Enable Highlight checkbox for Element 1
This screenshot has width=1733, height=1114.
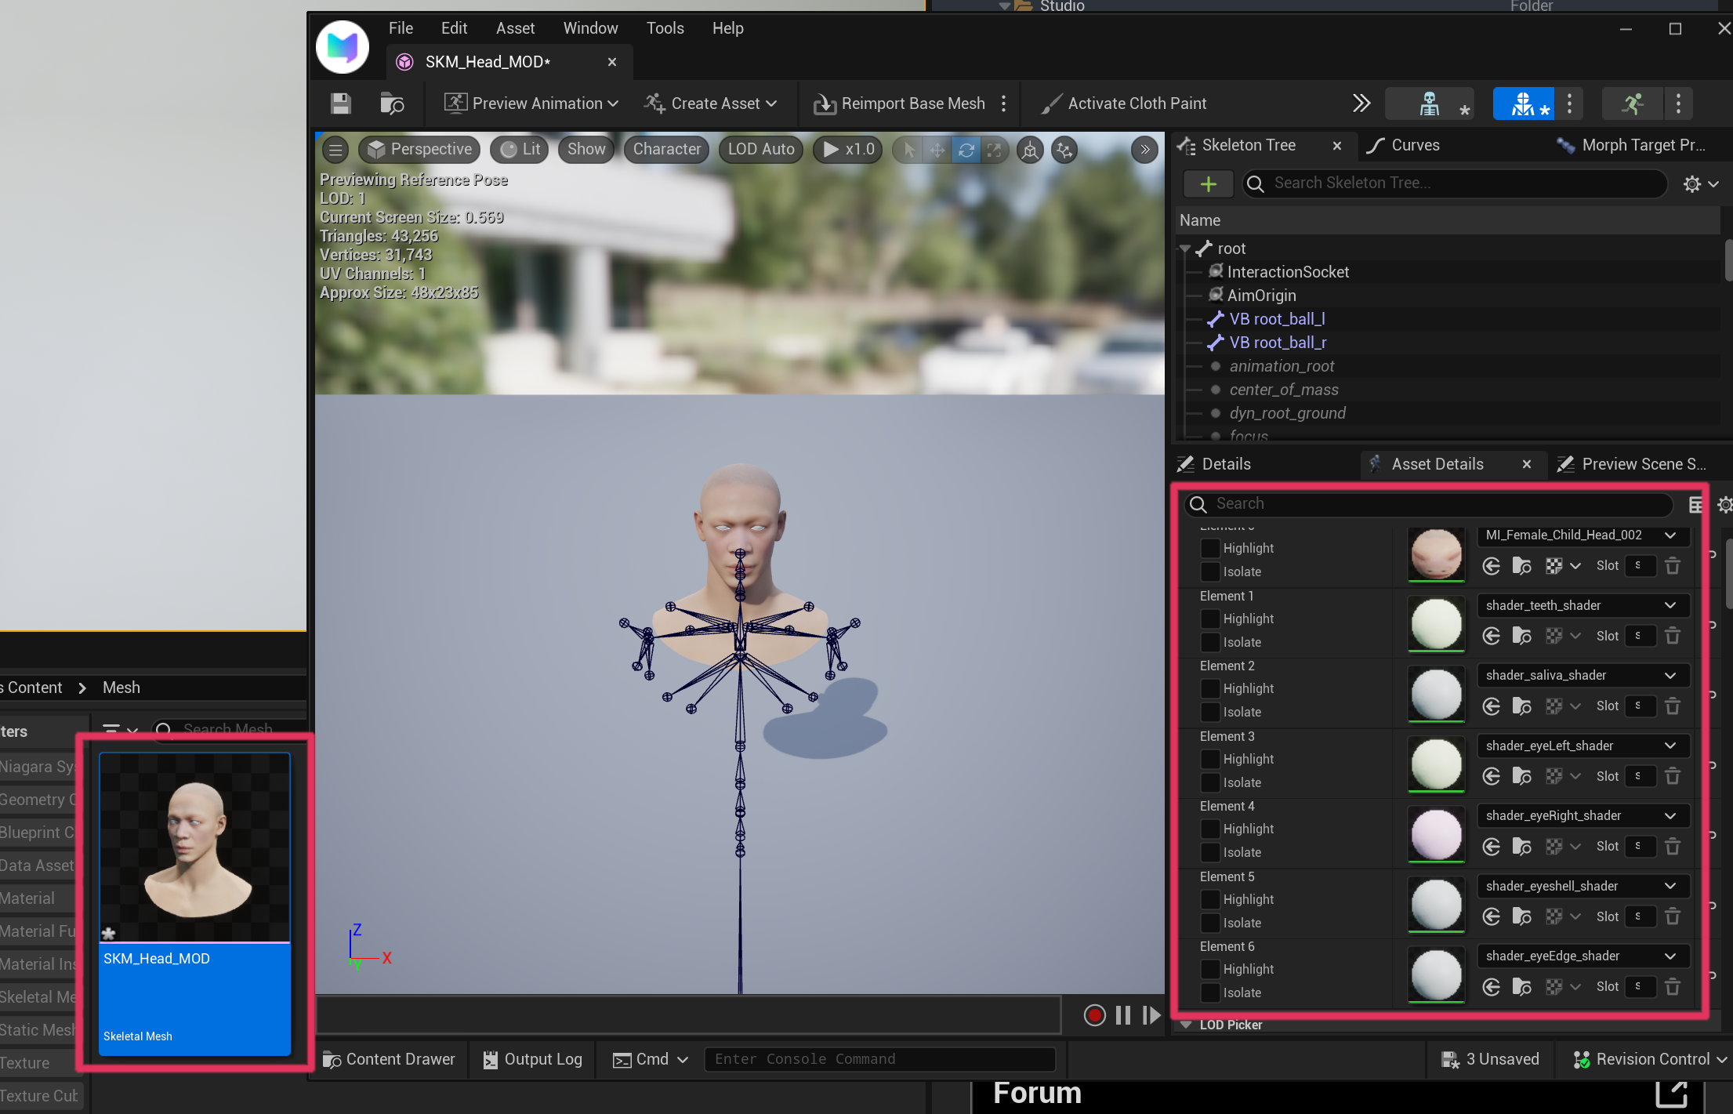coord(1210,619)
